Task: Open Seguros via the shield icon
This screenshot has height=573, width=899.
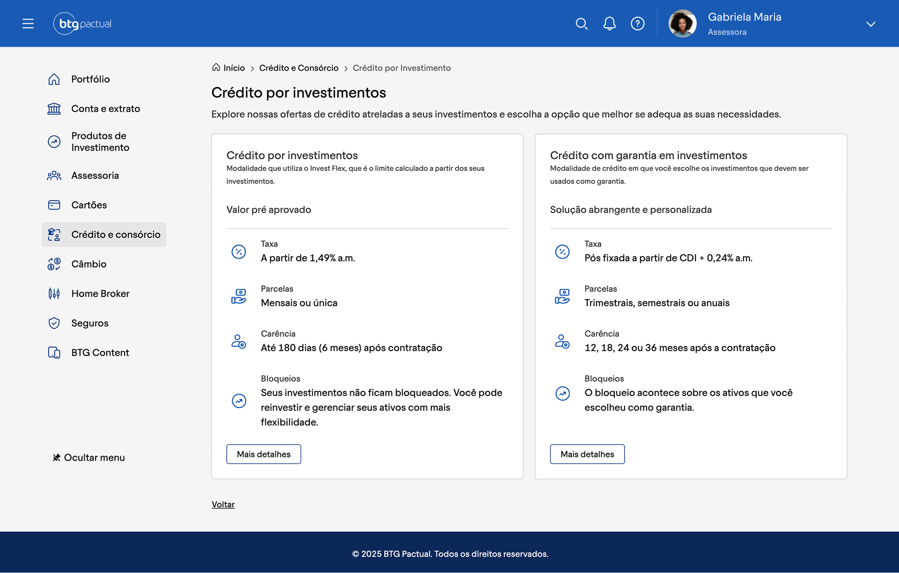Action: point(54,323)
